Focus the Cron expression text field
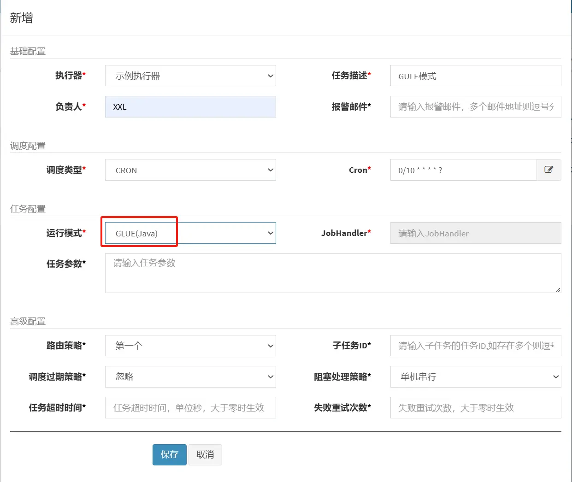The height and width of the screenshot is (482, 572). pyautogui.click(x=463, y=170)
